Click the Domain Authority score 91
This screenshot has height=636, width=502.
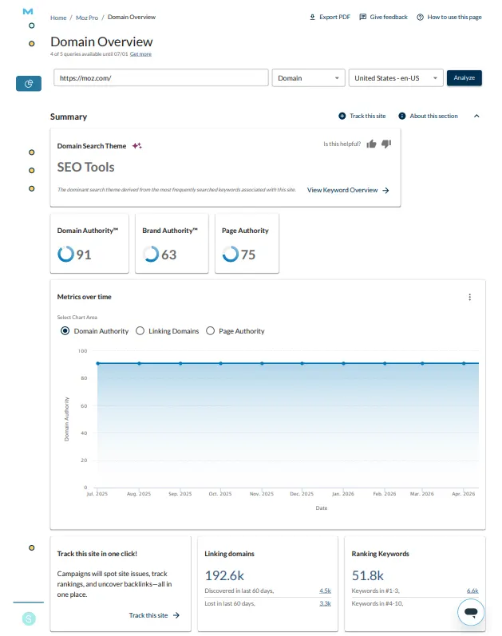84,255
